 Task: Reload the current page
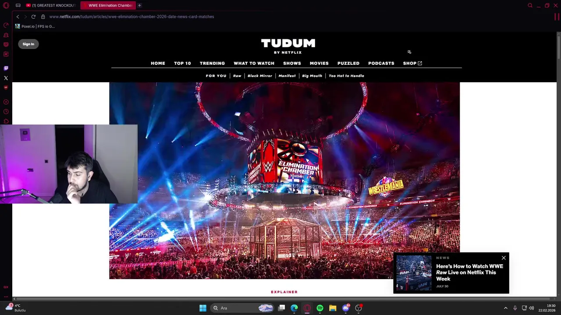point(33,17)
